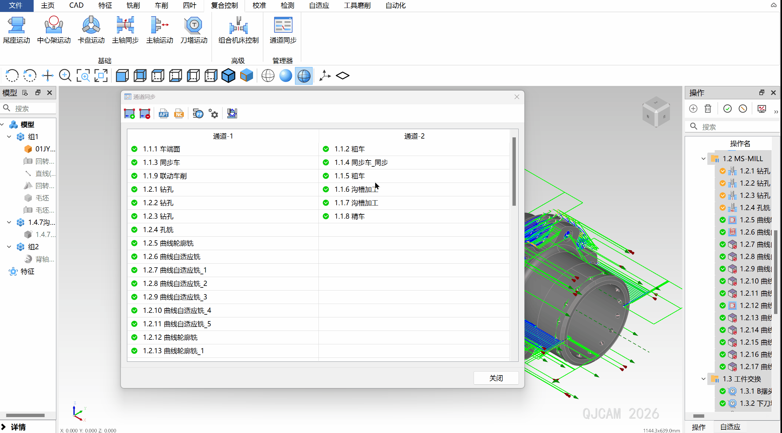Toggle green check of 1.2.5 operation
782x433 pixels.
pyautogui.click(x=723, y=220)
